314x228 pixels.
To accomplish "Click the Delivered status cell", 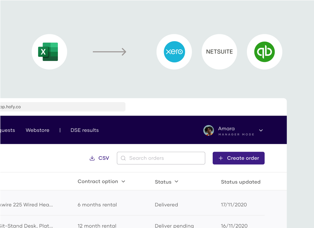I will tap(166, 205).
